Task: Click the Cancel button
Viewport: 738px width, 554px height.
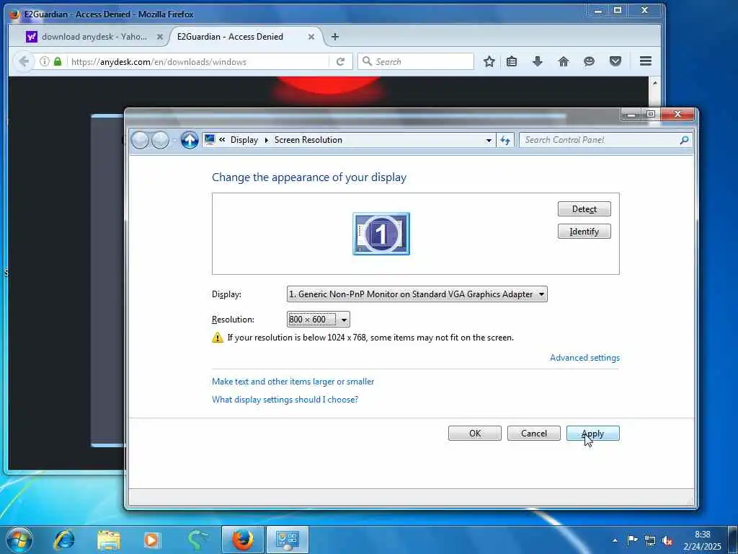Action: tap(534, 434)
